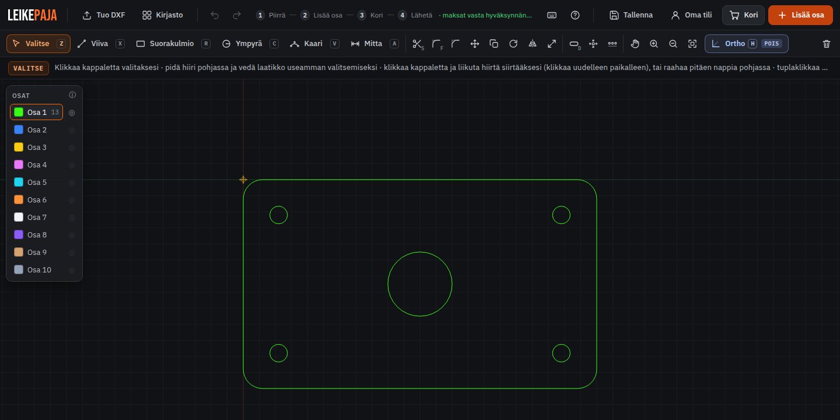Activate the chamfer corner tool
The image size is (840, 420).
pyautogui.click(x=456, y=44)
